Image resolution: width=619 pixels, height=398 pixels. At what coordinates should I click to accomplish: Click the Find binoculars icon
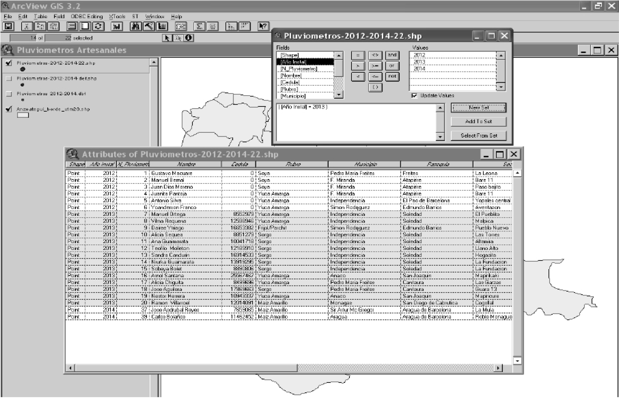(136, 27)
